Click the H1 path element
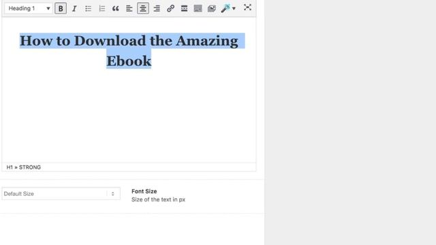 pos(10,167)
